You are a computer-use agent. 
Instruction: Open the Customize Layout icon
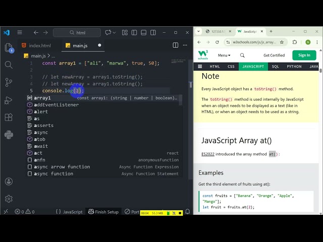tap(125, 32)
